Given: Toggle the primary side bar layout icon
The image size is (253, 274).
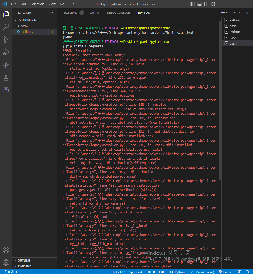Looking at the screenshot, I should [193, 4].
